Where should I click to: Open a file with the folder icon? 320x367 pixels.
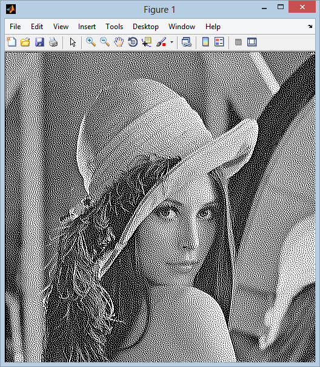click(25, 42)
